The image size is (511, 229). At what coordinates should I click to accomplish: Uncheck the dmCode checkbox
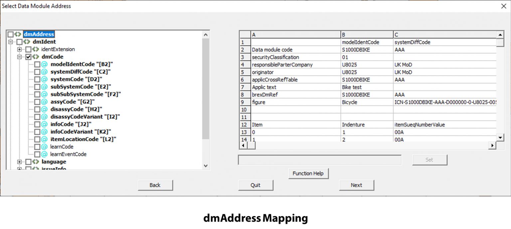[x=28, y=57]
